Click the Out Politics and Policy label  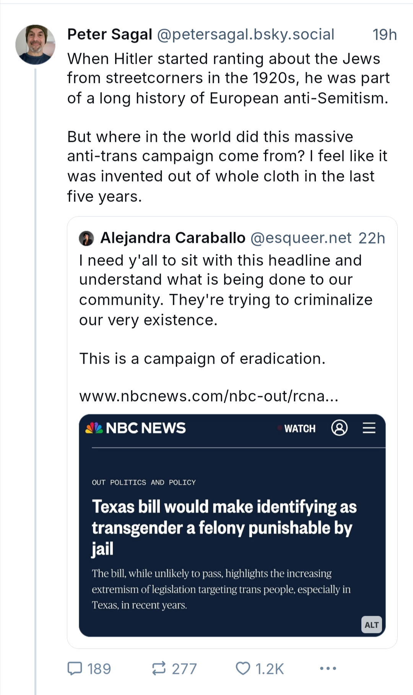144,482
